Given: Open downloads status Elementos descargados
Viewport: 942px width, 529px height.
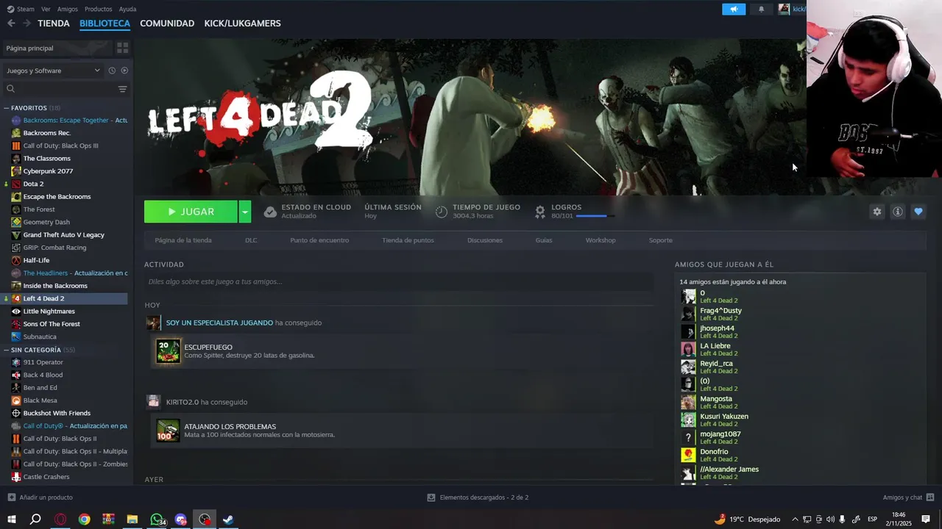Looking at the screenshot, I should [x=478, y=497].
